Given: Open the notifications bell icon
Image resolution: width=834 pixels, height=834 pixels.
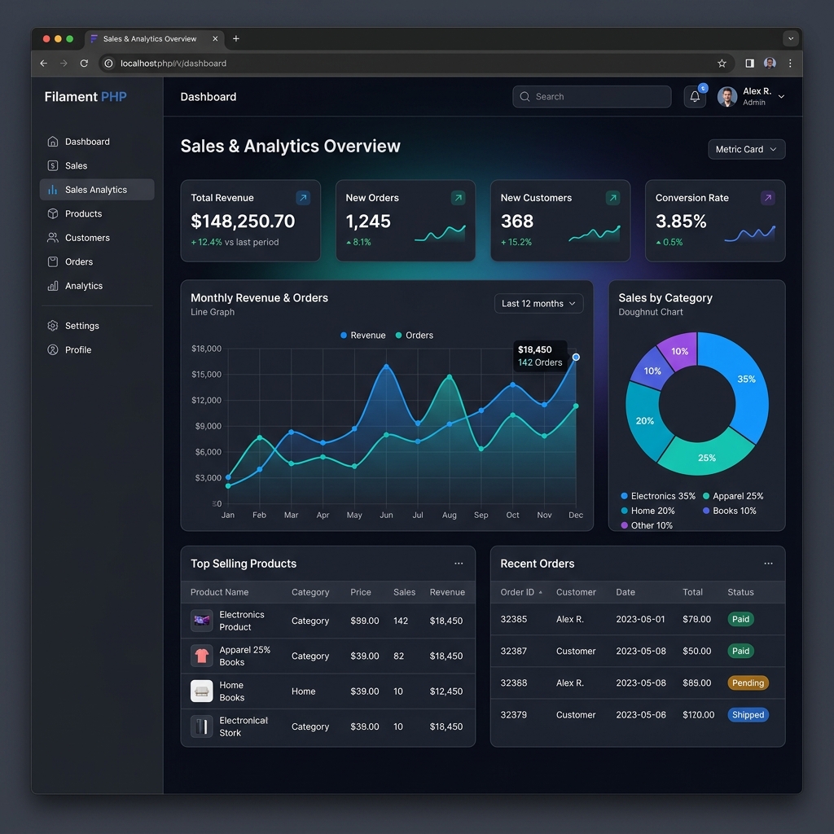Looking at the screenshot, I should (694, 97).
